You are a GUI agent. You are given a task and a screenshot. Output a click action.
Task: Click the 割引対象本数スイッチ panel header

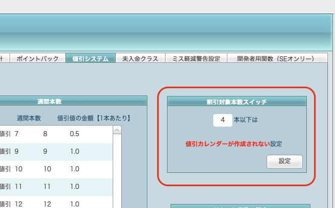[x=236, y=101]
